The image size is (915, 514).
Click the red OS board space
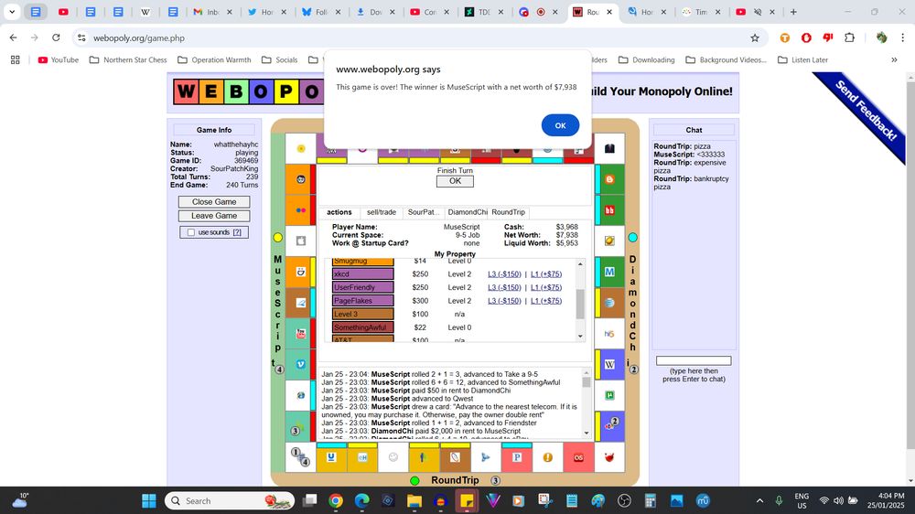[578, 457]
